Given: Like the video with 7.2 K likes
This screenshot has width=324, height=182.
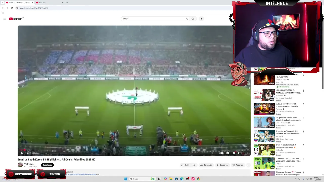Looking at the screenshot, I should pyautogui.click(x=185, y=165).
